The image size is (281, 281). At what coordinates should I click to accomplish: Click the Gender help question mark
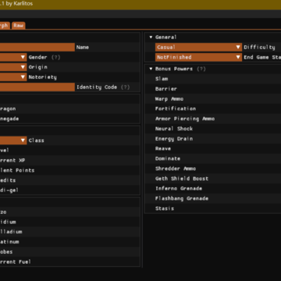pos(55,57)
